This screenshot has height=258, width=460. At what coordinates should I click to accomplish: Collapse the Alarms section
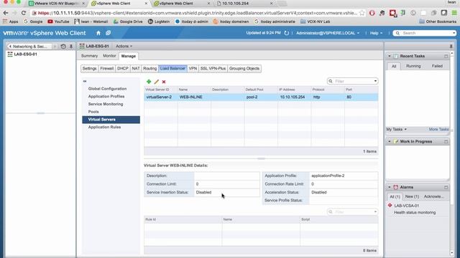(x=390, y=187)
